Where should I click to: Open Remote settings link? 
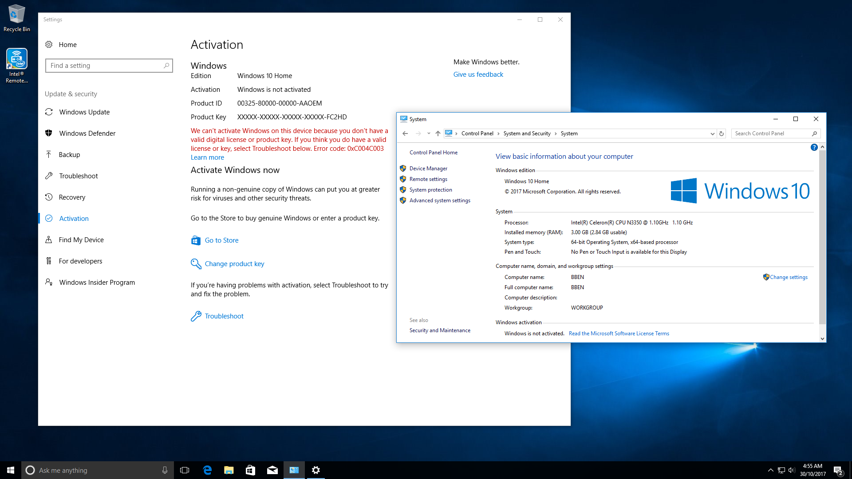(428, 179)
